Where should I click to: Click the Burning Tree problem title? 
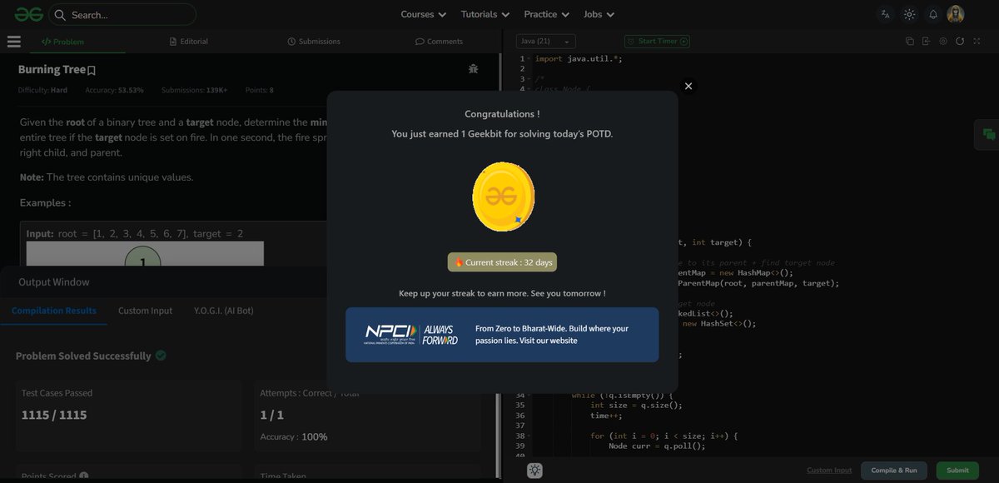pyautogui.click(x=52, y=70)
